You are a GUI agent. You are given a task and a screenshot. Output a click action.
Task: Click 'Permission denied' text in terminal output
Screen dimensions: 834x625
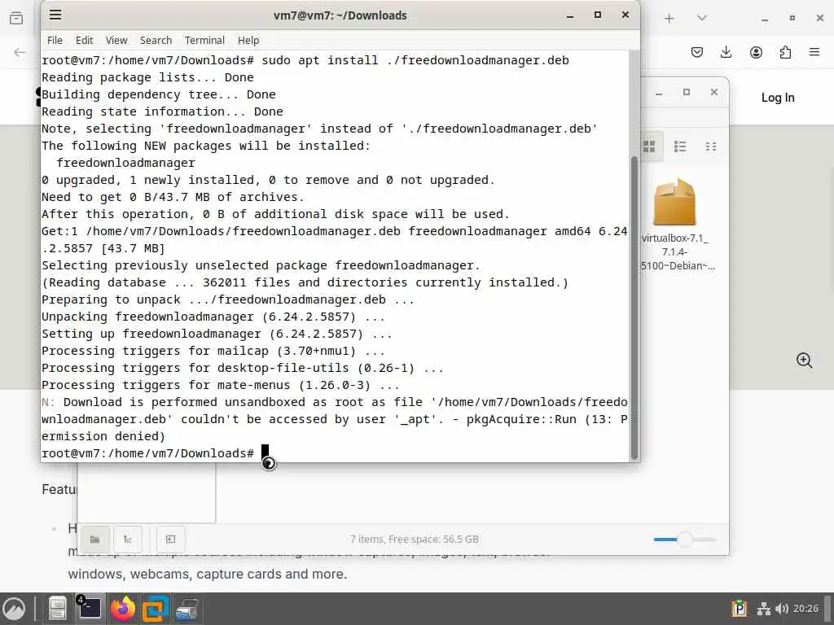pos(103,436)
